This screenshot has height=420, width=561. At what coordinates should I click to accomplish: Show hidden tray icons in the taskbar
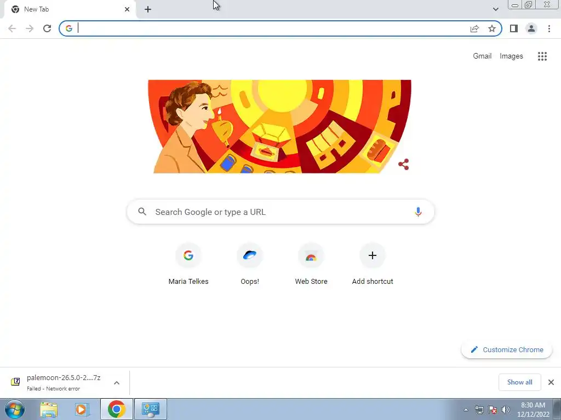pos(466,410)
